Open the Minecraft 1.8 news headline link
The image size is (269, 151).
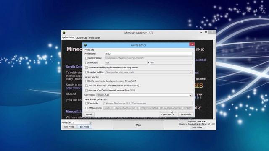pos(74,111)
